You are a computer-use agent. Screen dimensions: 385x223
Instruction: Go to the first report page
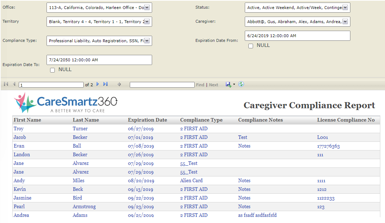(6, 84)
